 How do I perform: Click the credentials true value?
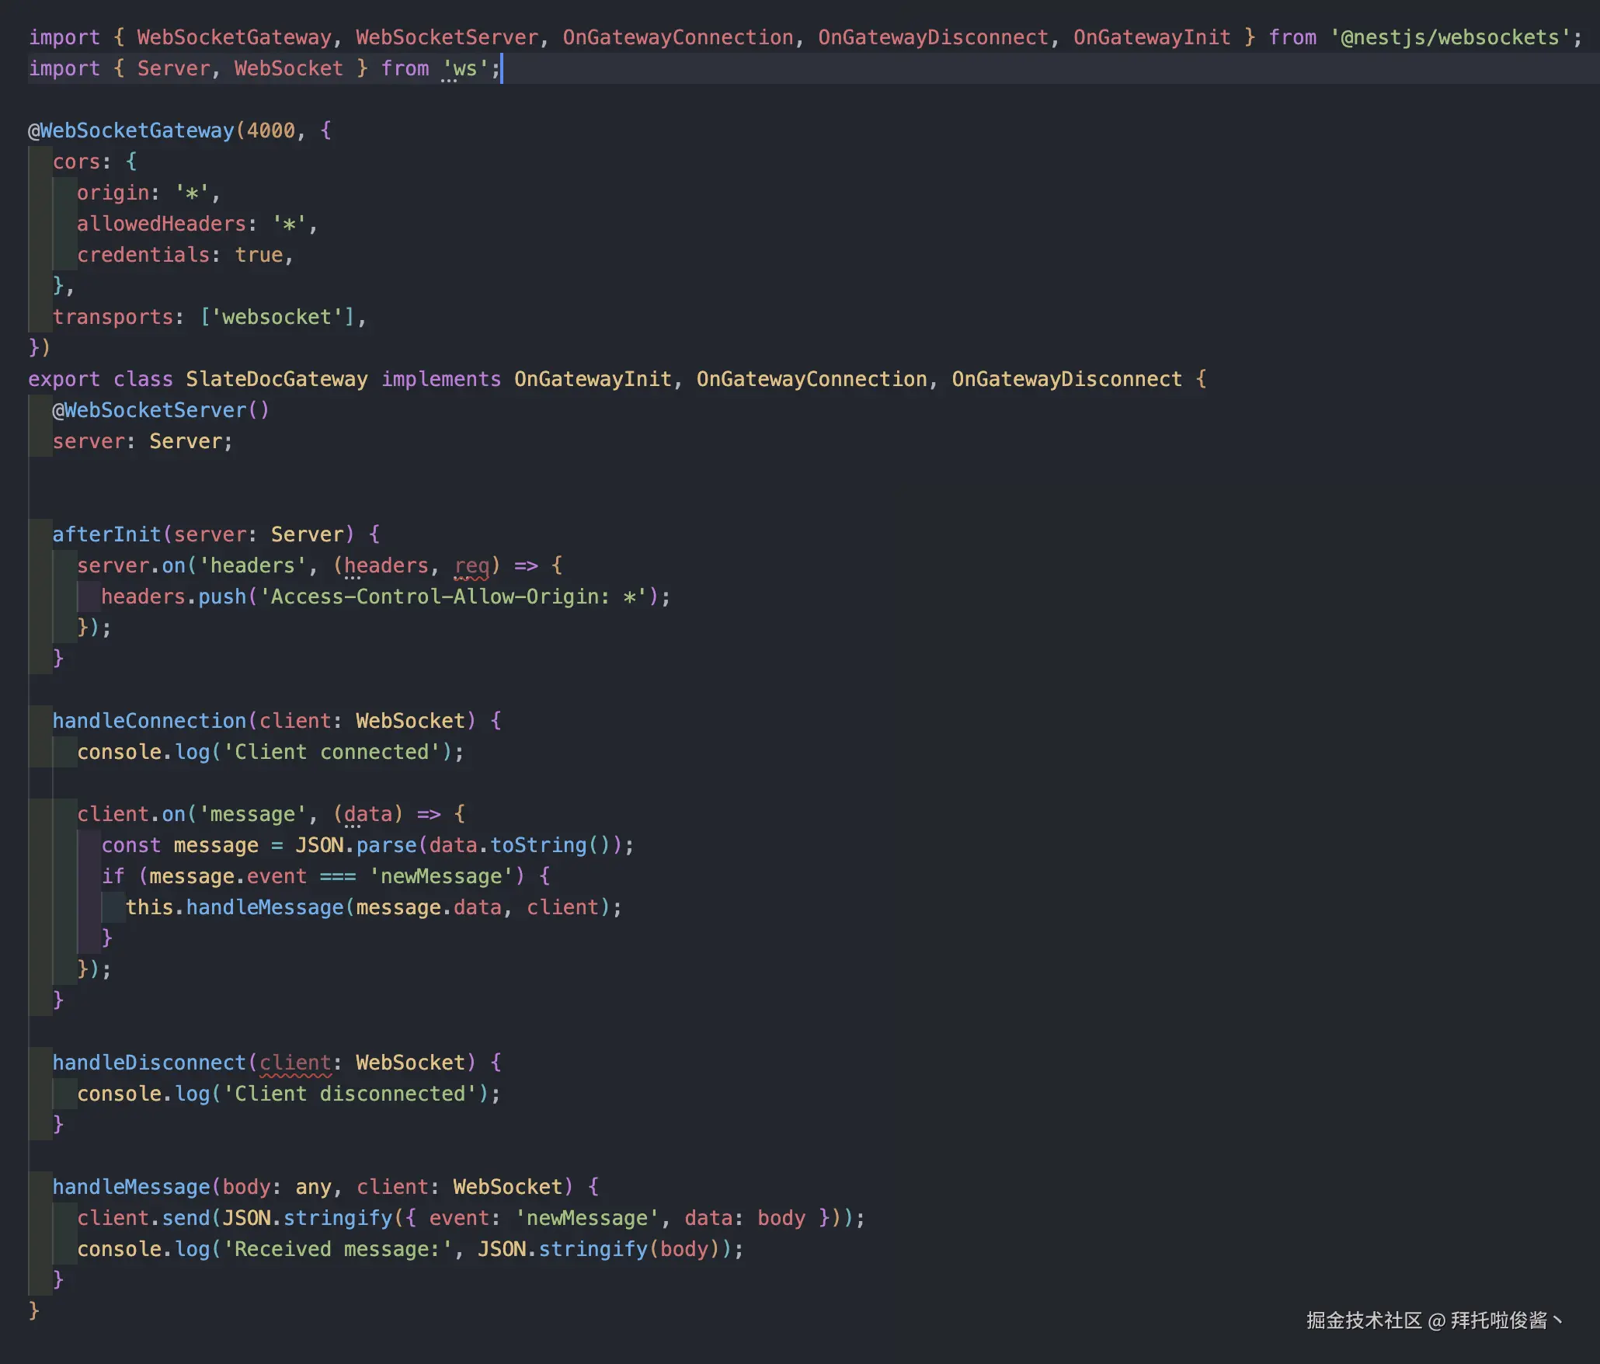(259, 255)
